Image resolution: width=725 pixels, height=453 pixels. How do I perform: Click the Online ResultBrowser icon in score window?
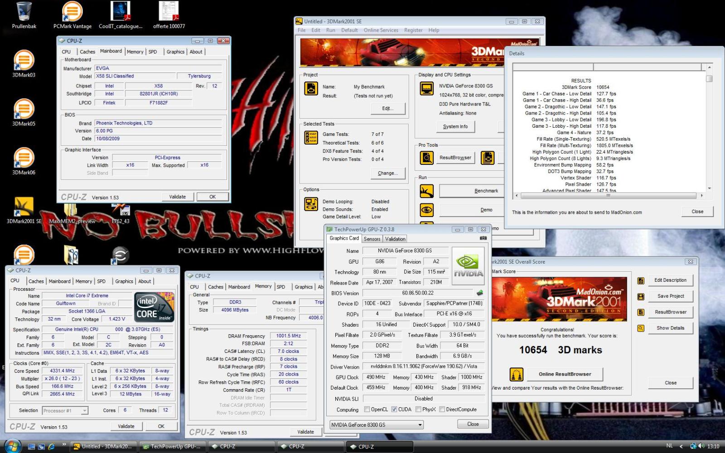coord(517,375)
